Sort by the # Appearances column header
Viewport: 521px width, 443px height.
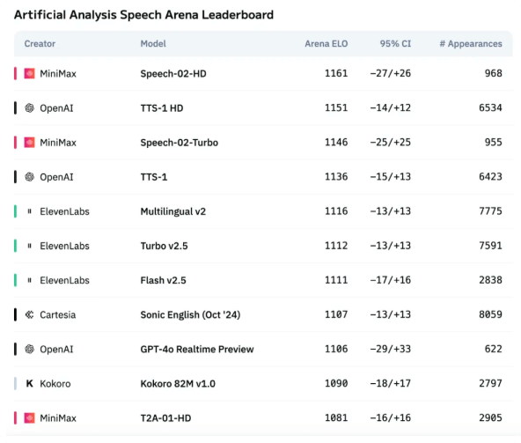tap(471, 44)
